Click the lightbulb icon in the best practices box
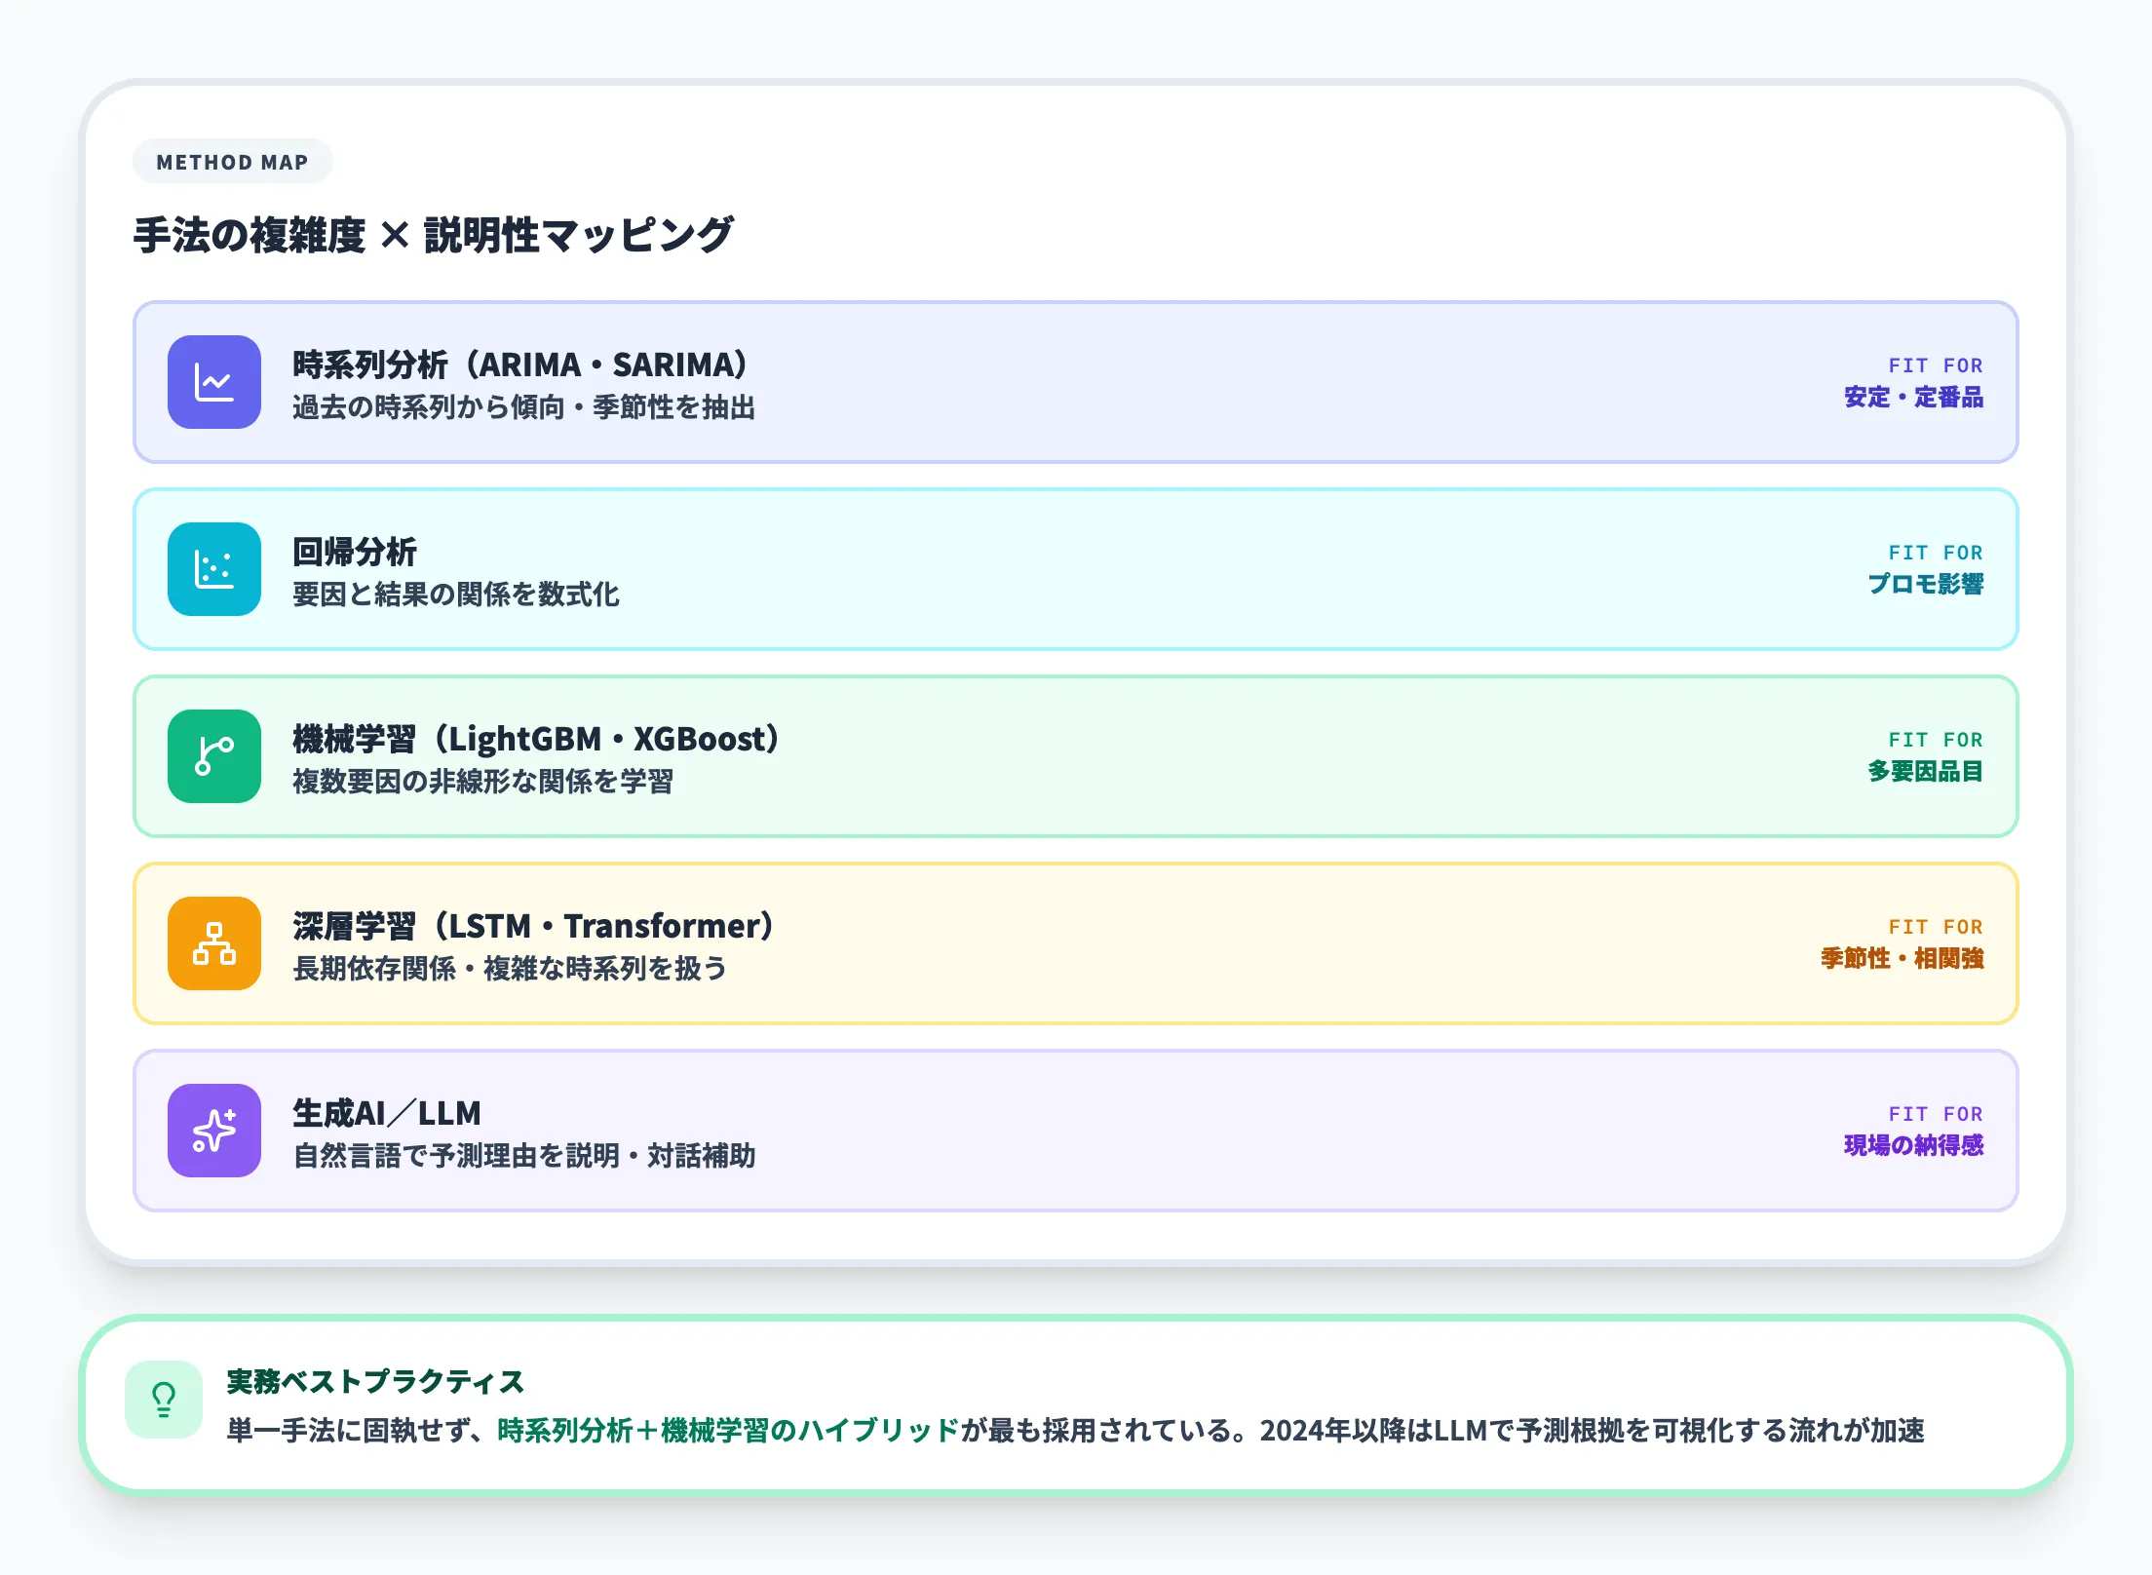Image resolution: width=2152 pixels, height=1575 pixels. (x=165, y=1401)
